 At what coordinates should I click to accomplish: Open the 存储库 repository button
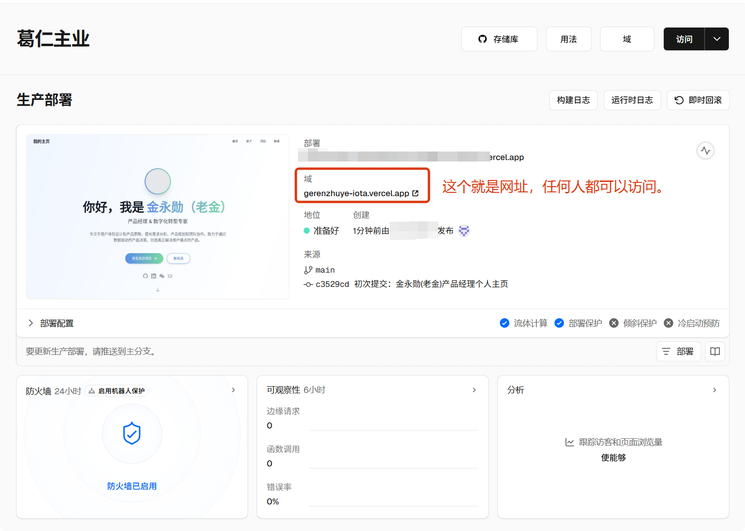coord(499,39)
